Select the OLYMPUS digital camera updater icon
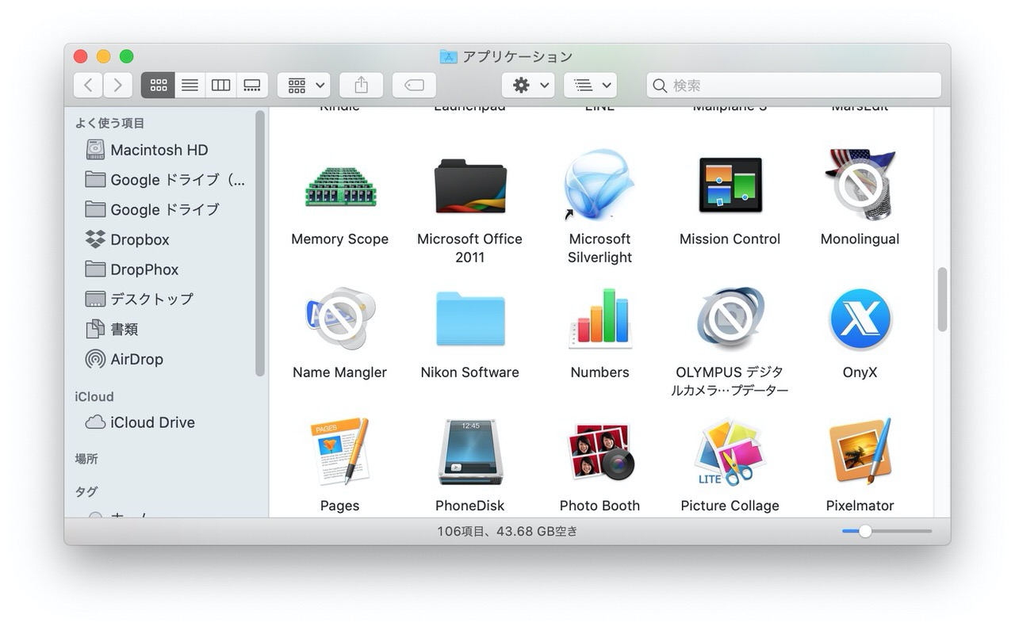Viewport: 1015px width, 630px height. tap(730, 319)
